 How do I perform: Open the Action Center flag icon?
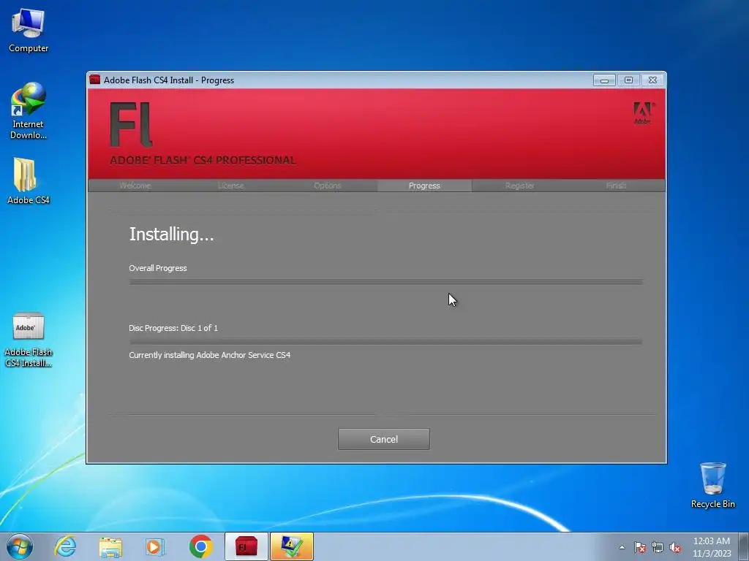tap(639, 548)
